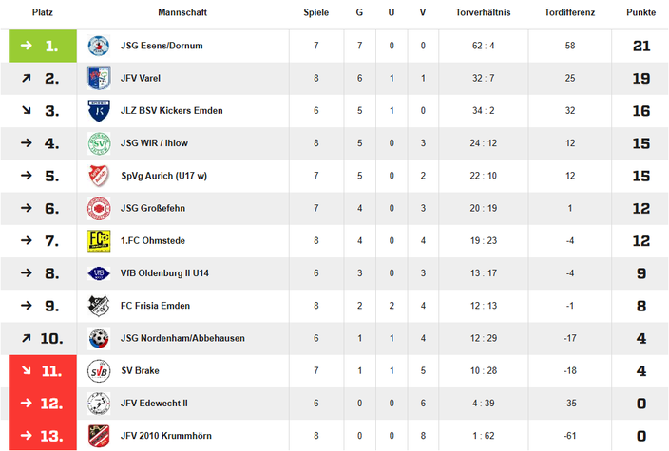
Task: Click the red 13th place rank cell
Action: point(43,436)
